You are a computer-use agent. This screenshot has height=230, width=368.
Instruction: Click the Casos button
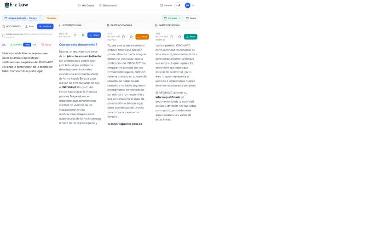click(x=191, y=18)
